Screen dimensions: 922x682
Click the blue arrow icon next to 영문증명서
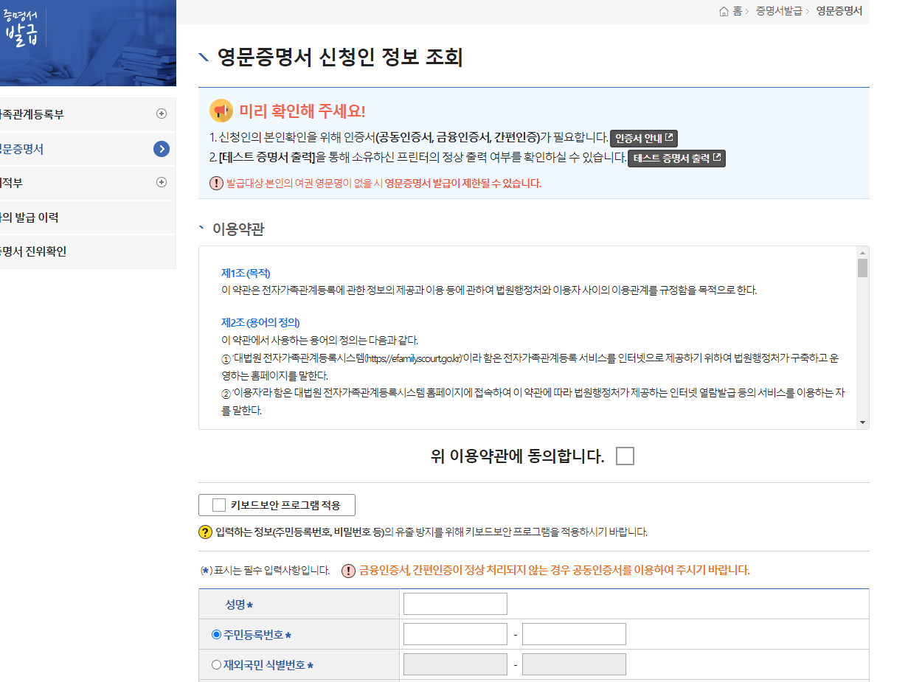162,147
